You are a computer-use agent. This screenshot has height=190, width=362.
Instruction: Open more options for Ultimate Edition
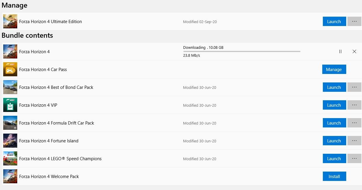tap(354, 21)
